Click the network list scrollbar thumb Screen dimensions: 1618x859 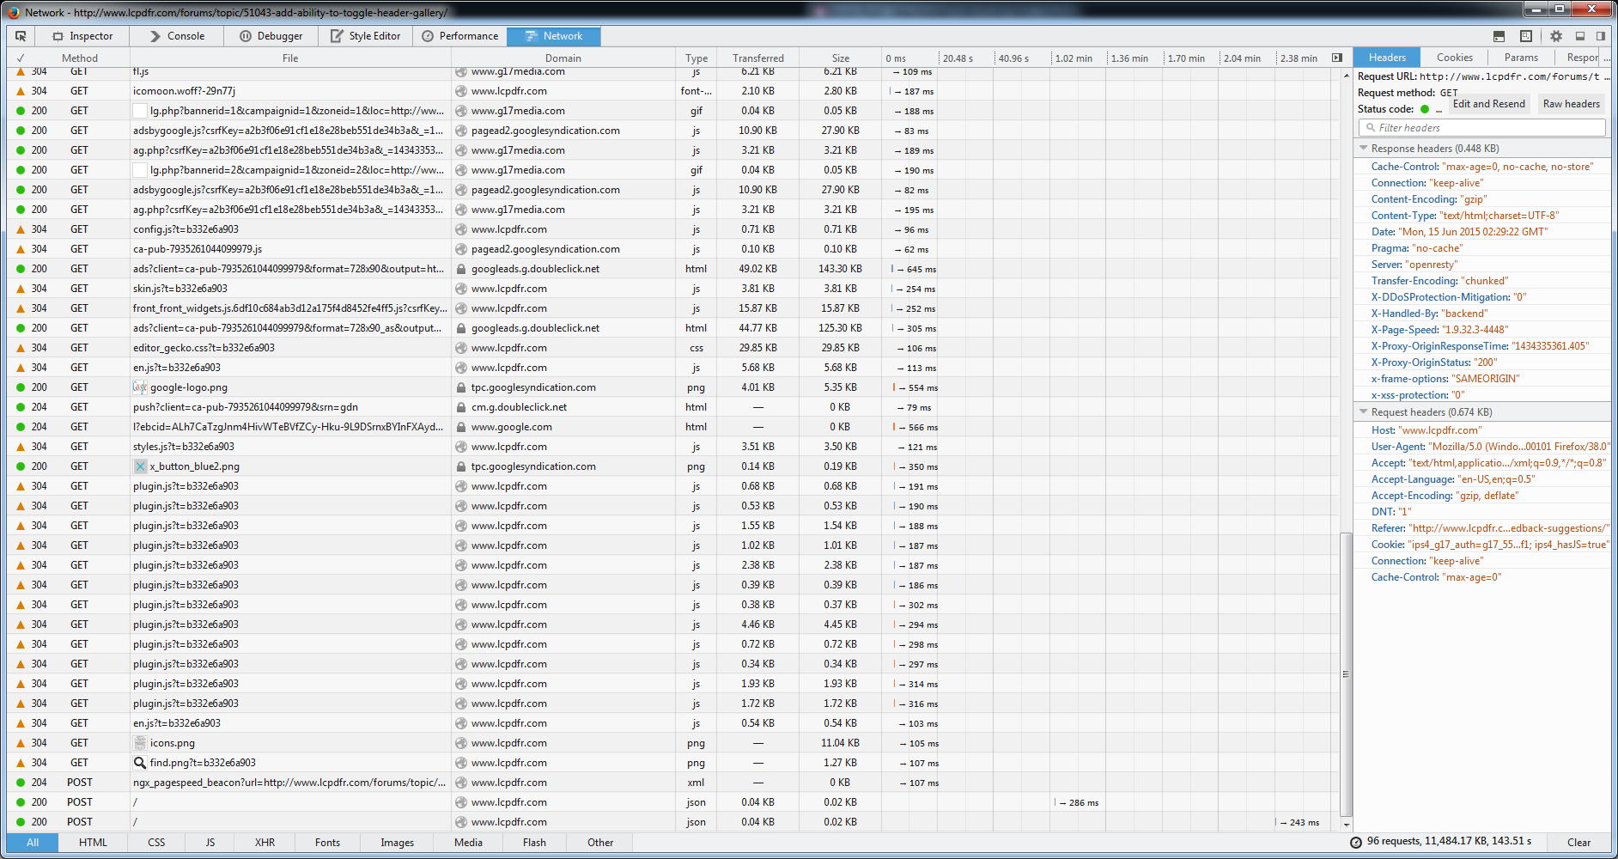(1346, 675)
